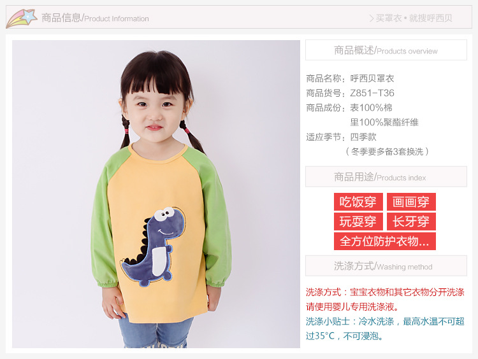Open the 洗涤方式 Washing method header
Screen dimensions: 478x359
386,266
